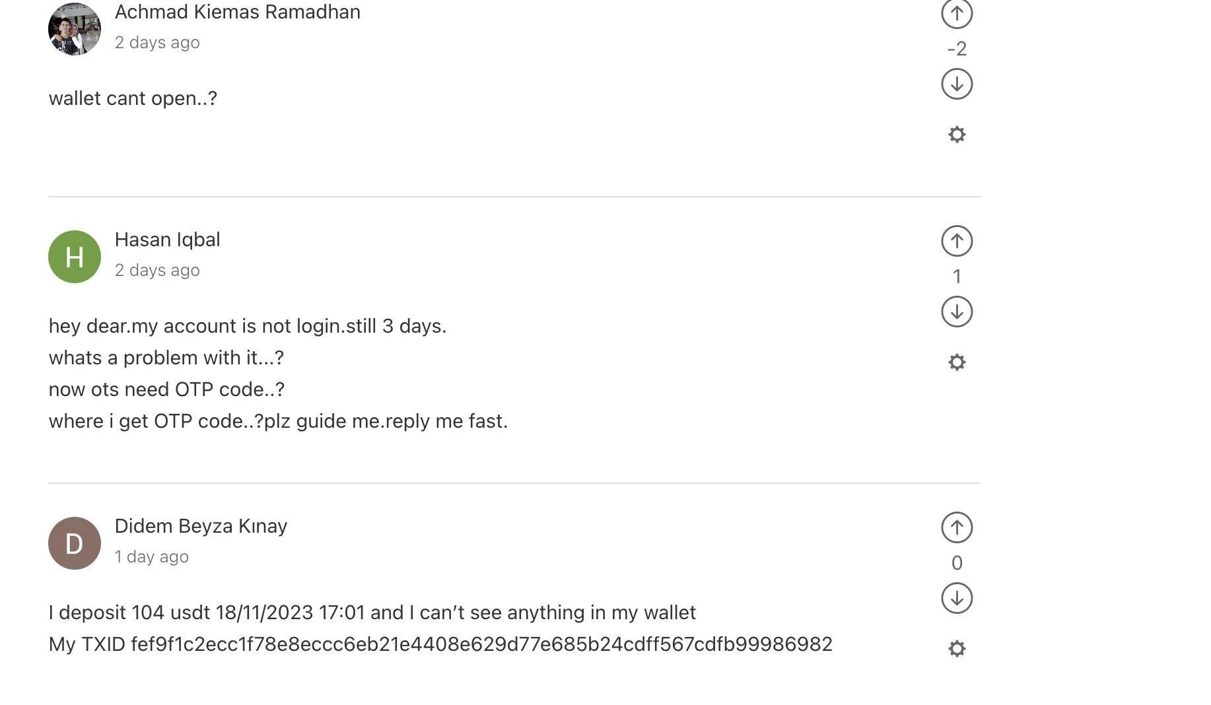Click Achmad Kiemas Ramadhan's profile photo
Screen dimensions: 1211x705
tap(75, 29)
